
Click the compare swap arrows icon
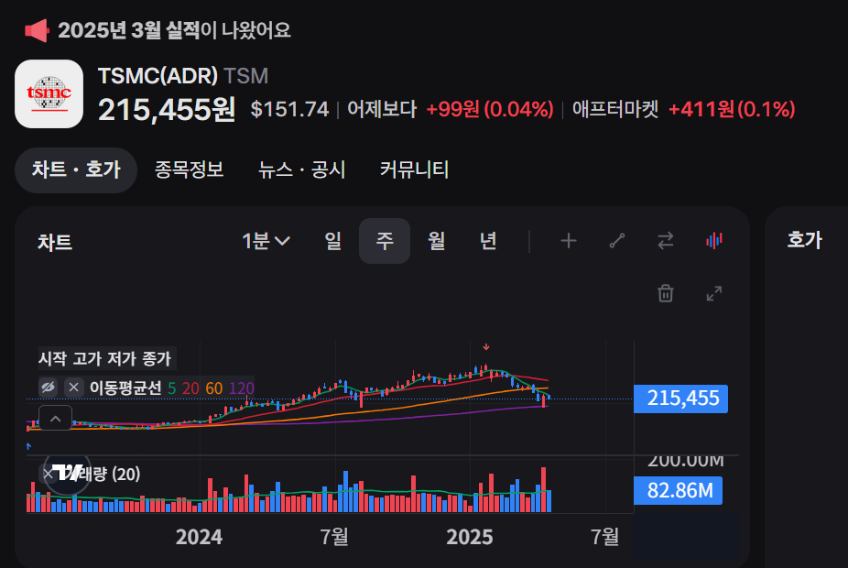click(x=666, y=241)
